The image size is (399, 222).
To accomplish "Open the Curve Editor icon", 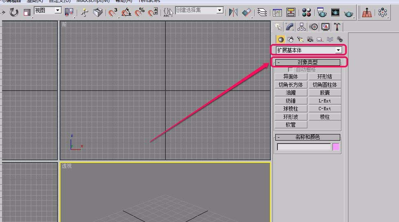I will tap(277, 12).
